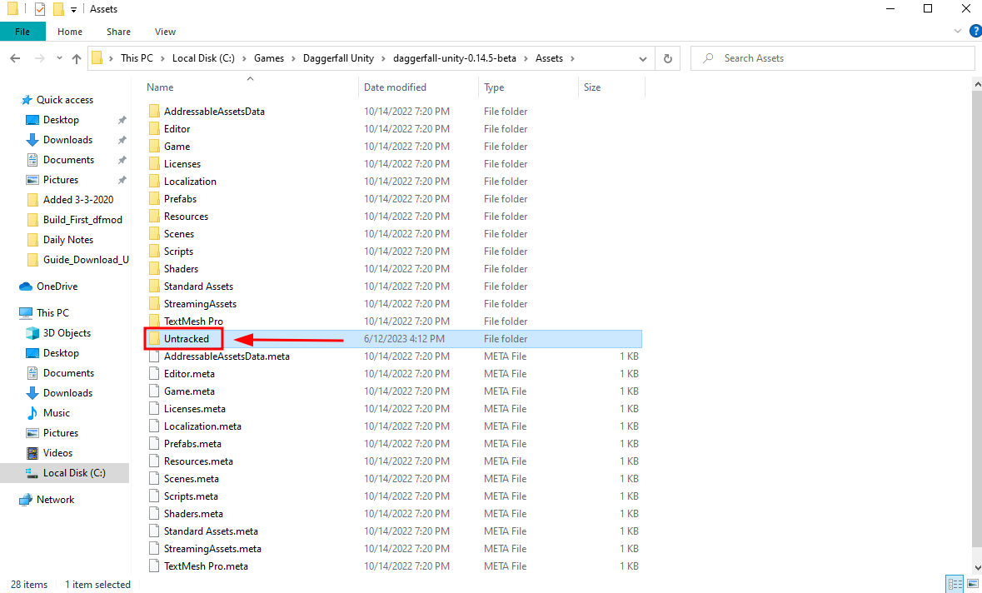Screen dimensions: 982x593
Task: Go up one folder level
Action: pyautogui.click(x=77, y=58)
